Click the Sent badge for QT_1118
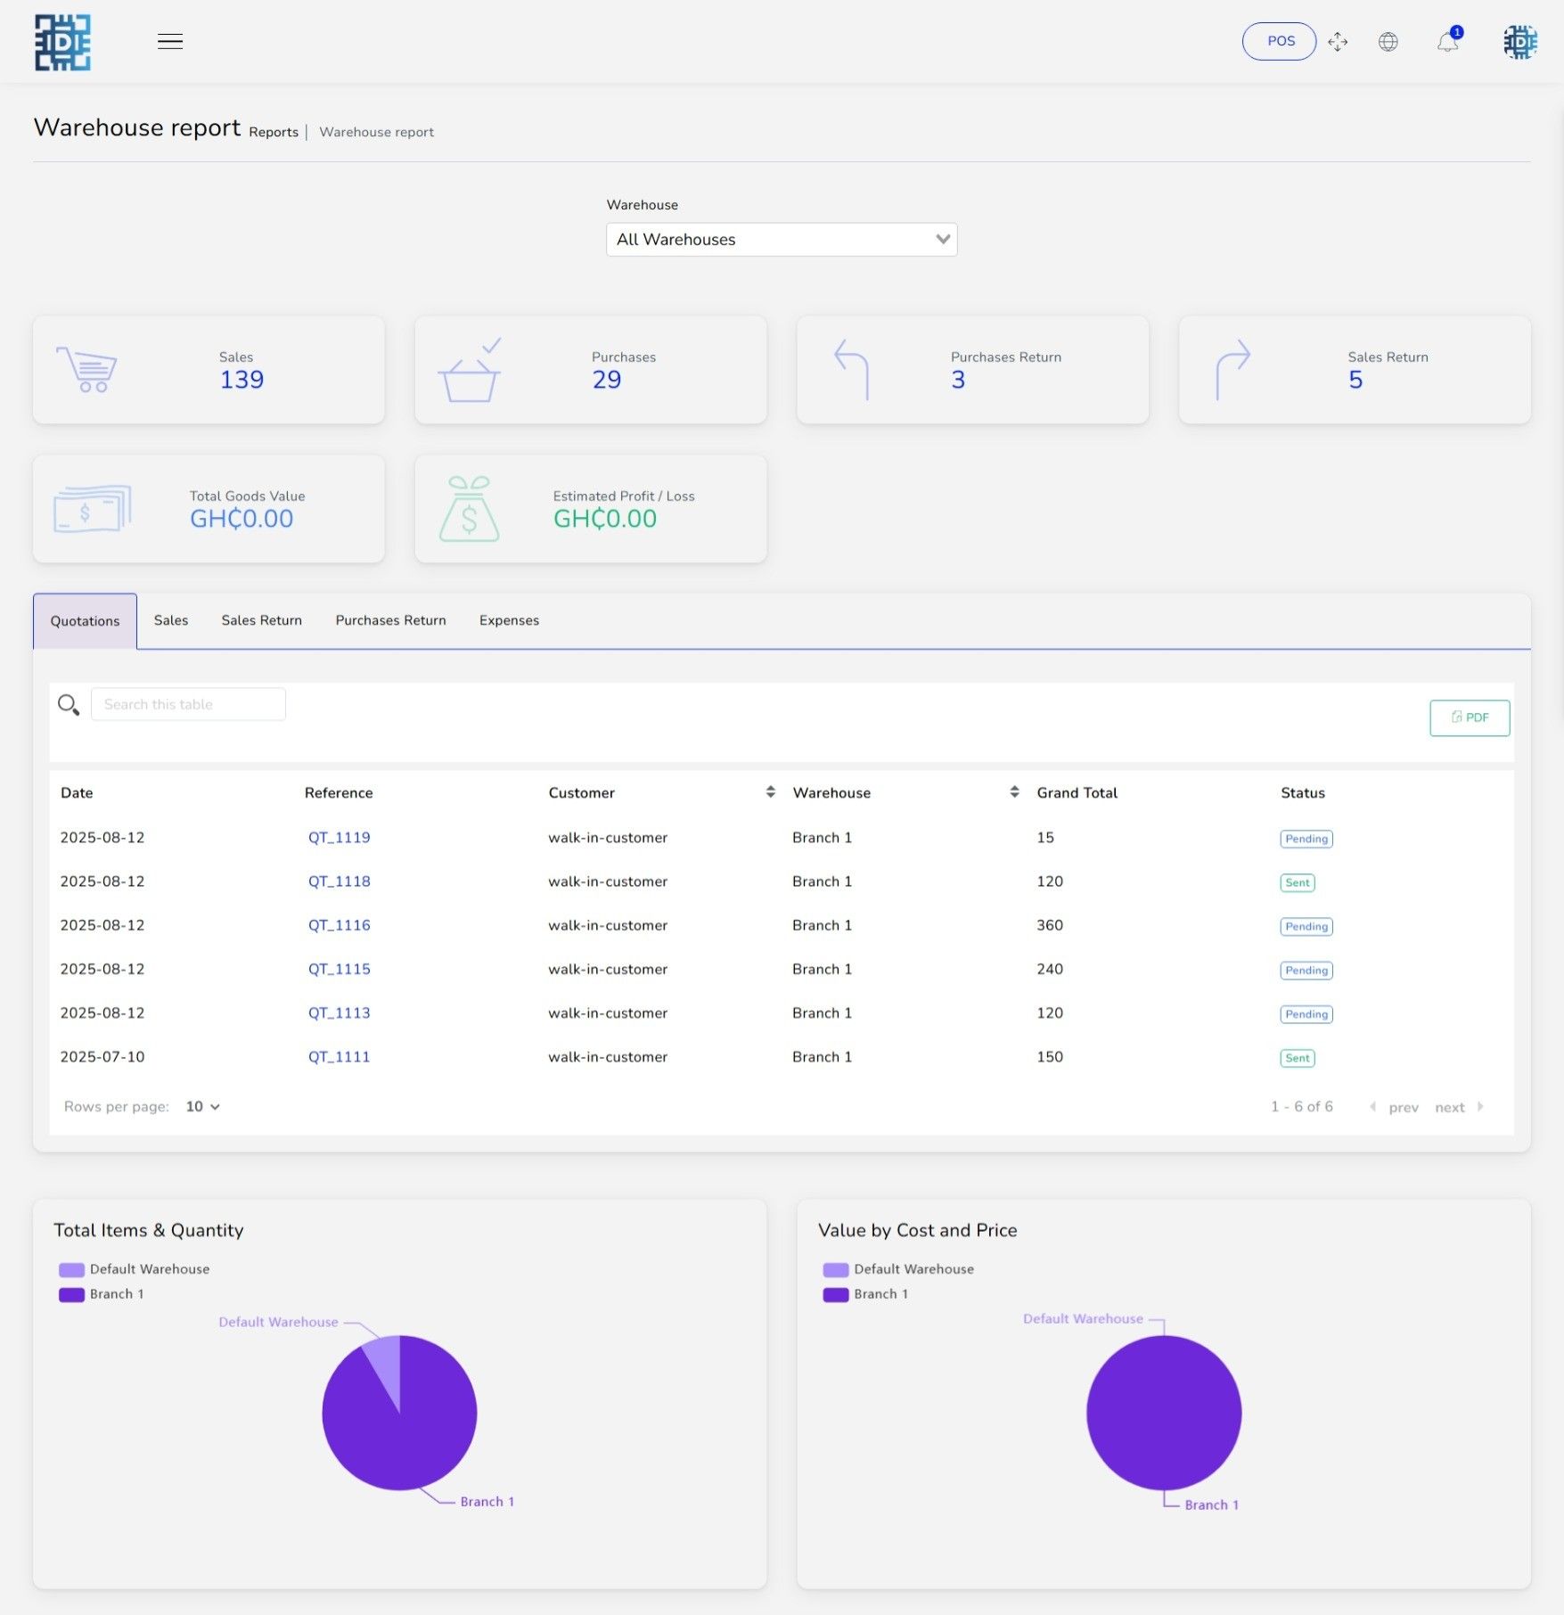This screenshot has height=1615, width=1564. [1298, 882]
